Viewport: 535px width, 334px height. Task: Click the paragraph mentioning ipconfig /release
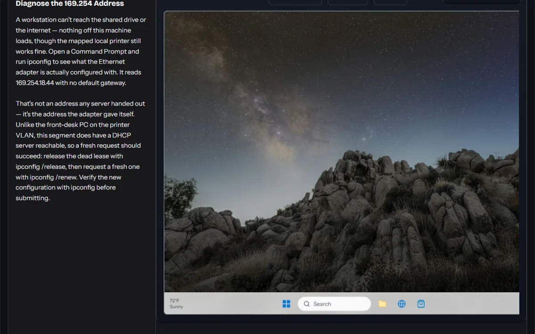click(80, 151)
